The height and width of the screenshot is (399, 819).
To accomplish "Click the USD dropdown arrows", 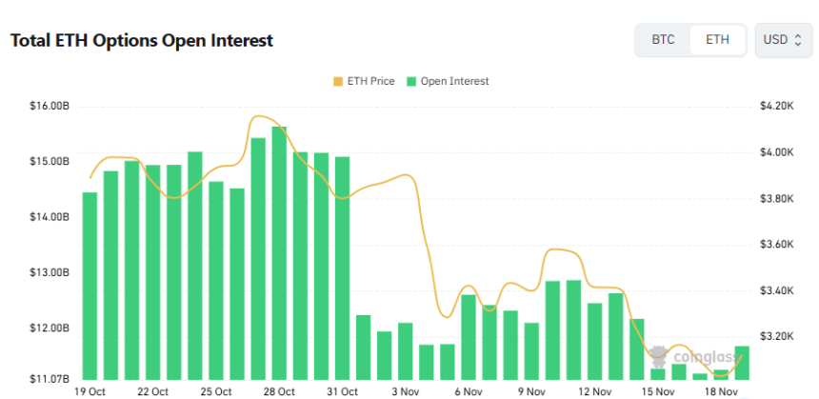I will point(797,40).
